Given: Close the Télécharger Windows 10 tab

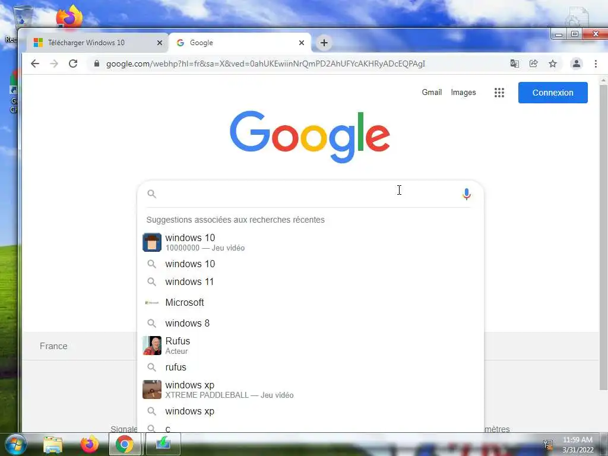Looking at the screenshot, I should 159,43.
